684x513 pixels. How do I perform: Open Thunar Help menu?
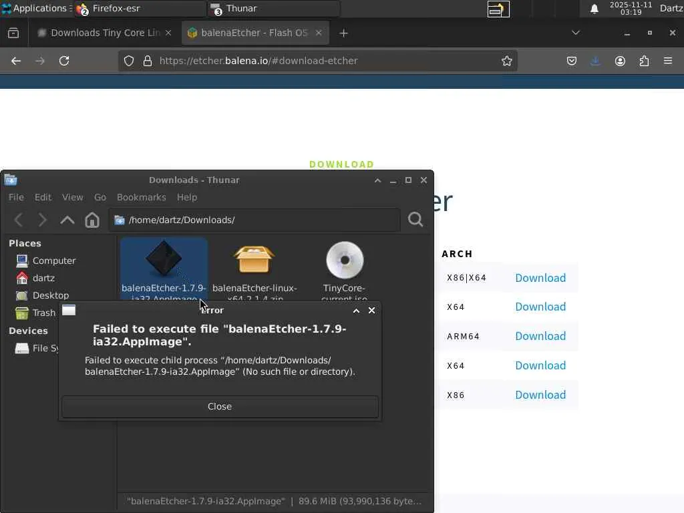(187, 197)
